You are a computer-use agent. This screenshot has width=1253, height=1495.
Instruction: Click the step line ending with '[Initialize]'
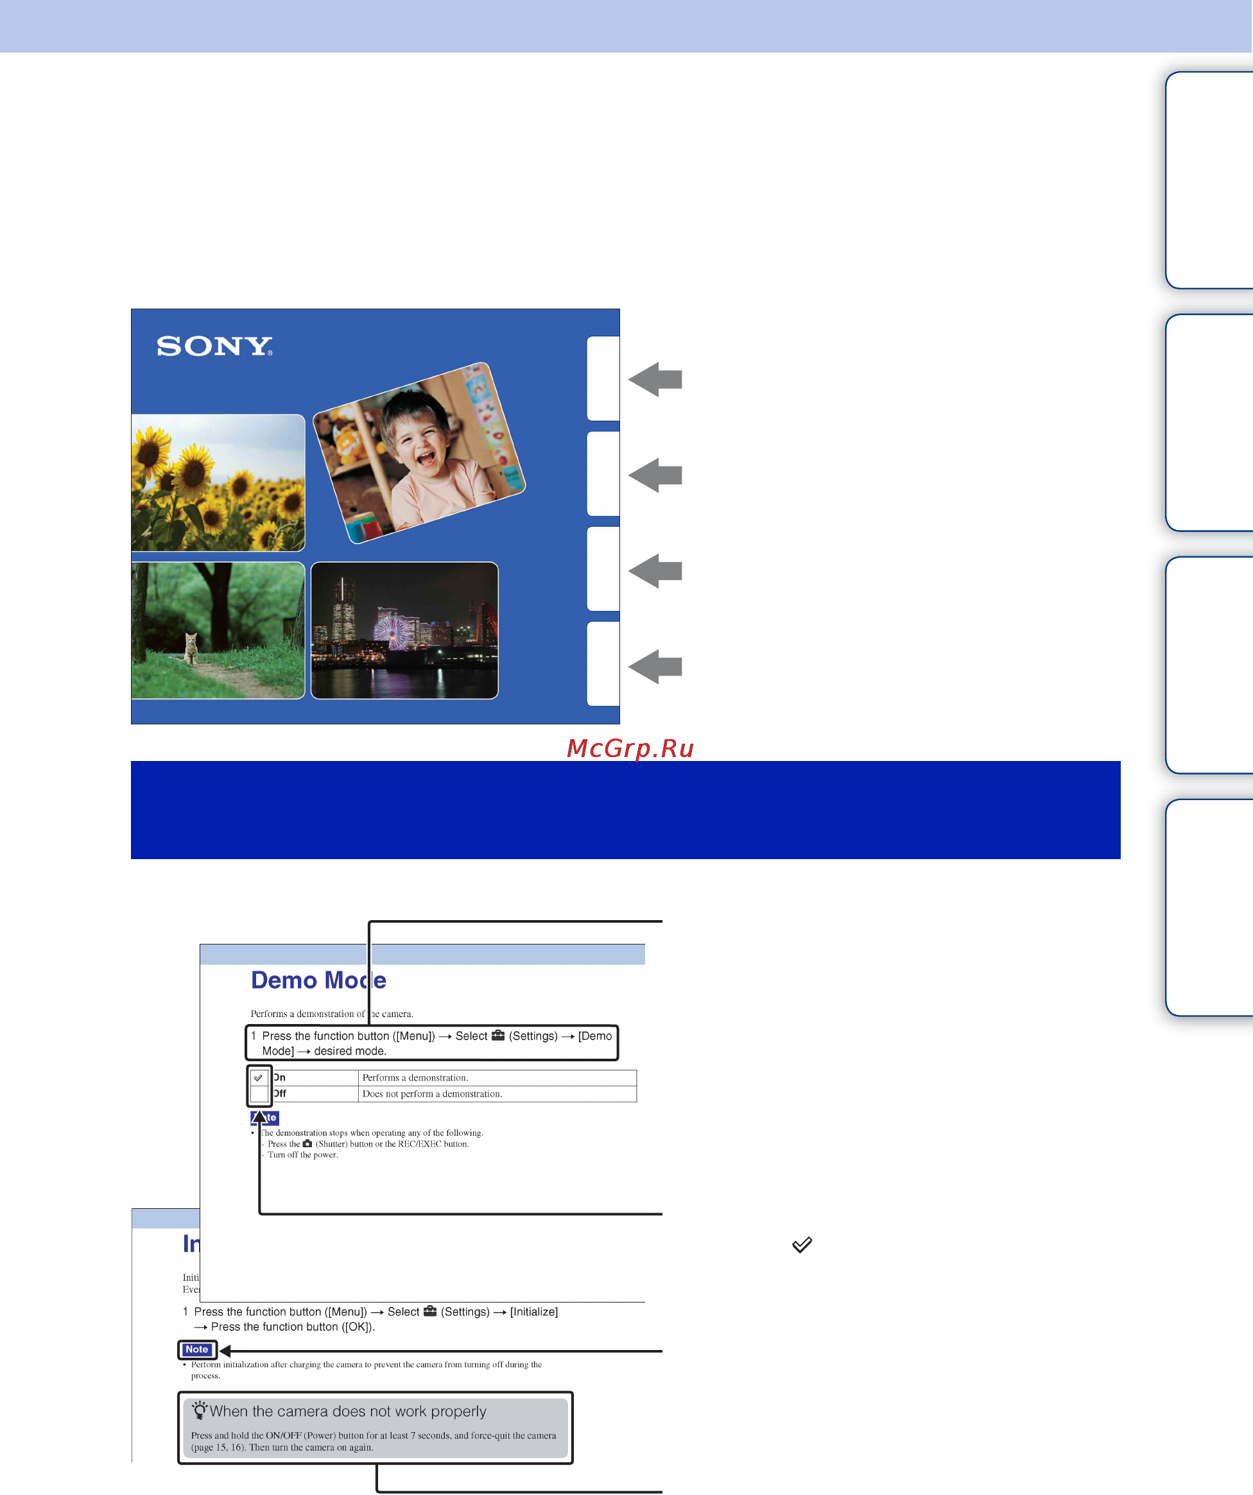tap(370, 1311)
